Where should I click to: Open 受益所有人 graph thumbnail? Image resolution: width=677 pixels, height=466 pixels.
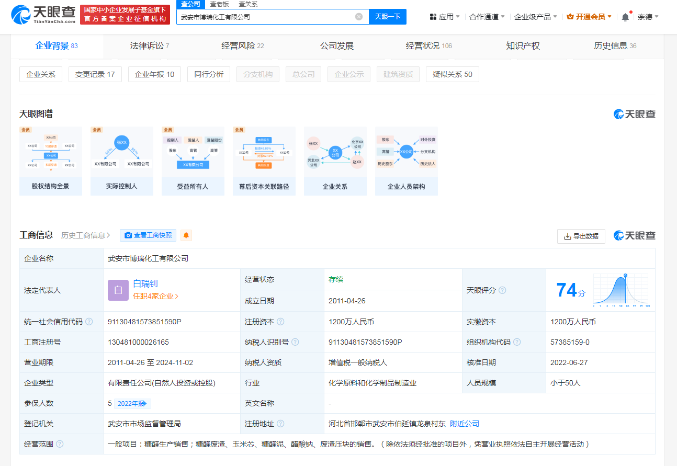193,161
